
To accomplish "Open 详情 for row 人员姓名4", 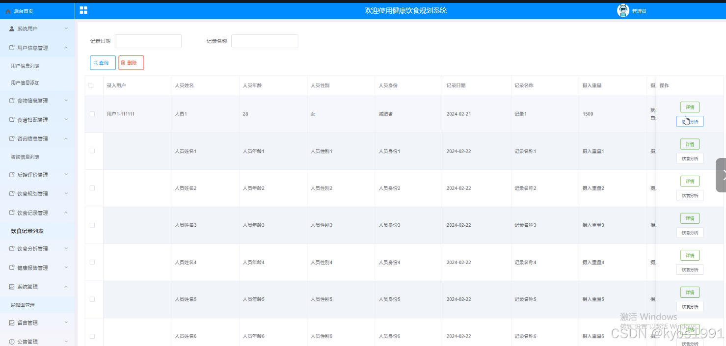I will pyautogui.click(x=690, y=255).
